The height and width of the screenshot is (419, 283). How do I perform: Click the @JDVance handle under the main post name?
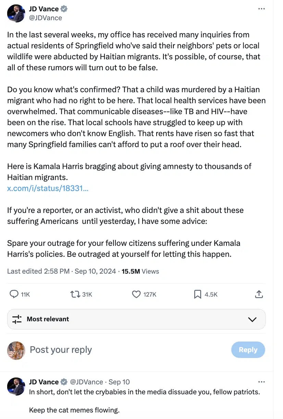pos(45,18)
